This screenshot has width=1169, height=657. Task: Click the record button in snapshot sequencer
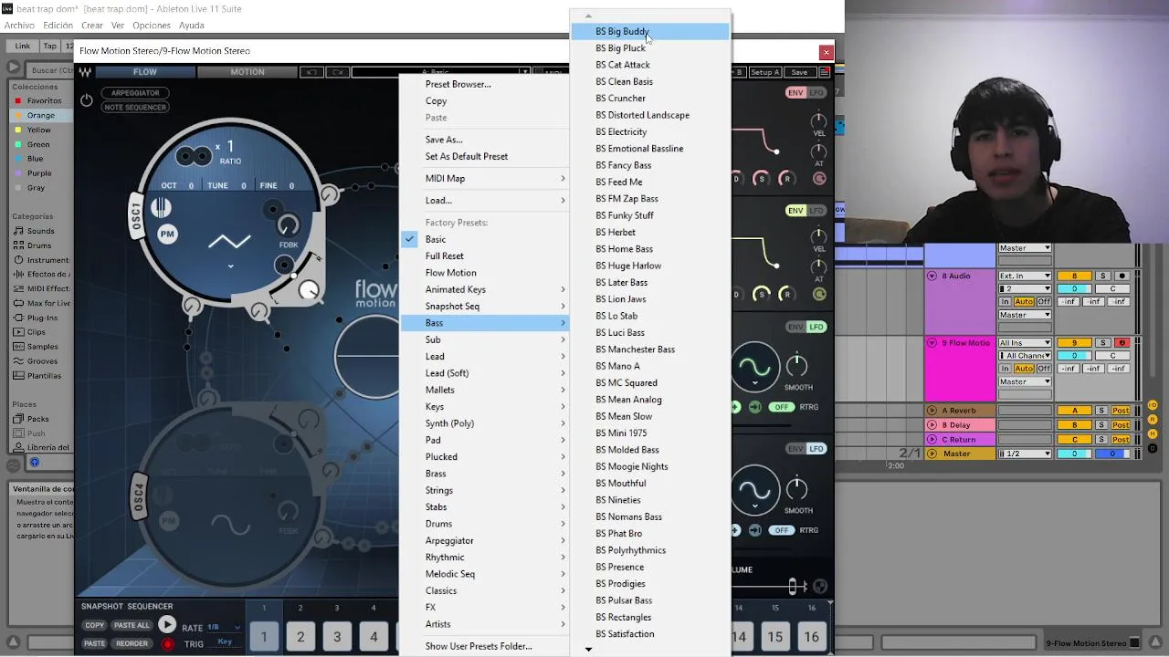click(167, 644)
